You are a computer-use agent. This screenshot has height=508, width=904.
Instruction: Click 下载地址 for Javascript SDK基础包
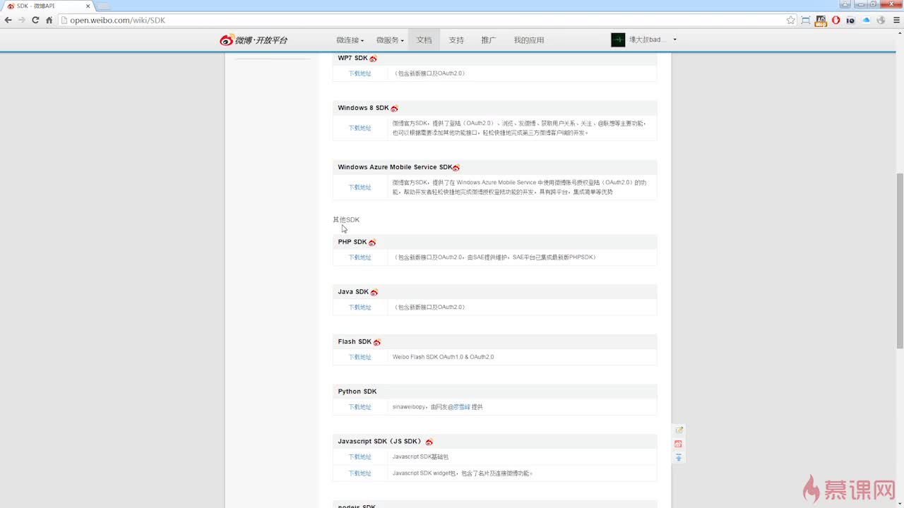pyautogui.click(x=359, y=457)
